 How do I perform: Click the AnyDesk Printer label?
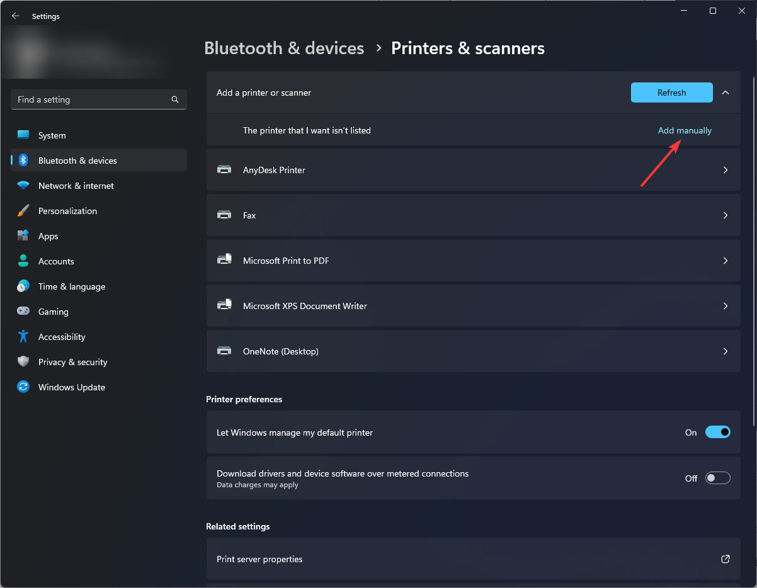point(274,170)
